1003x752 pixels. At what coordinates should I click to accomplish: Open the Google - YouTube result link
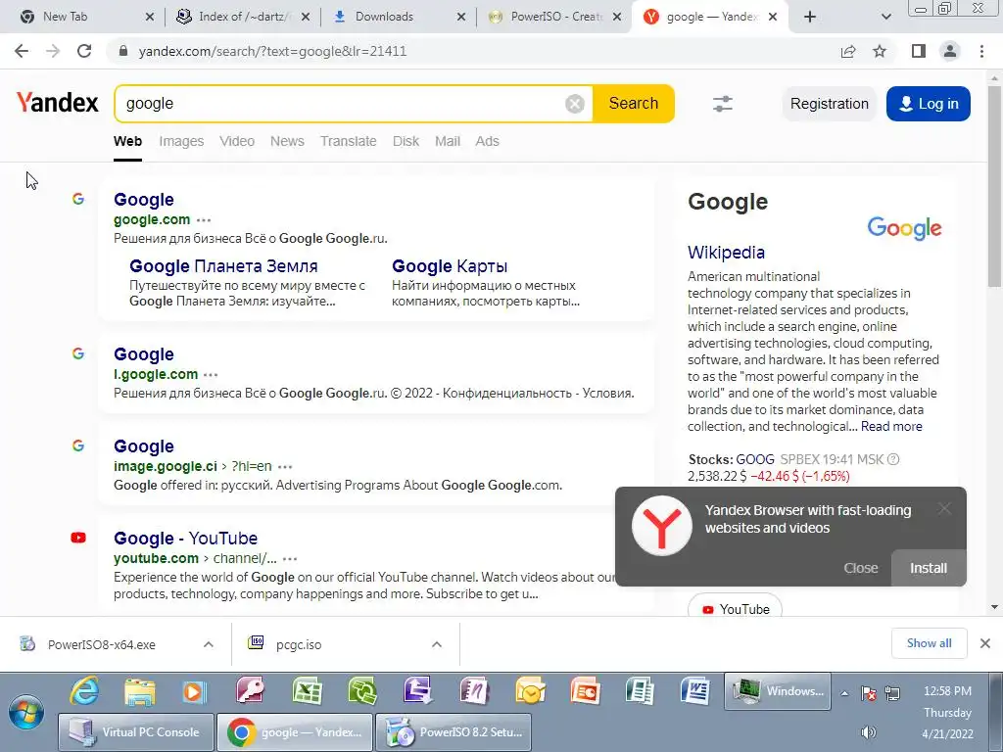click(x=185, y=539)
